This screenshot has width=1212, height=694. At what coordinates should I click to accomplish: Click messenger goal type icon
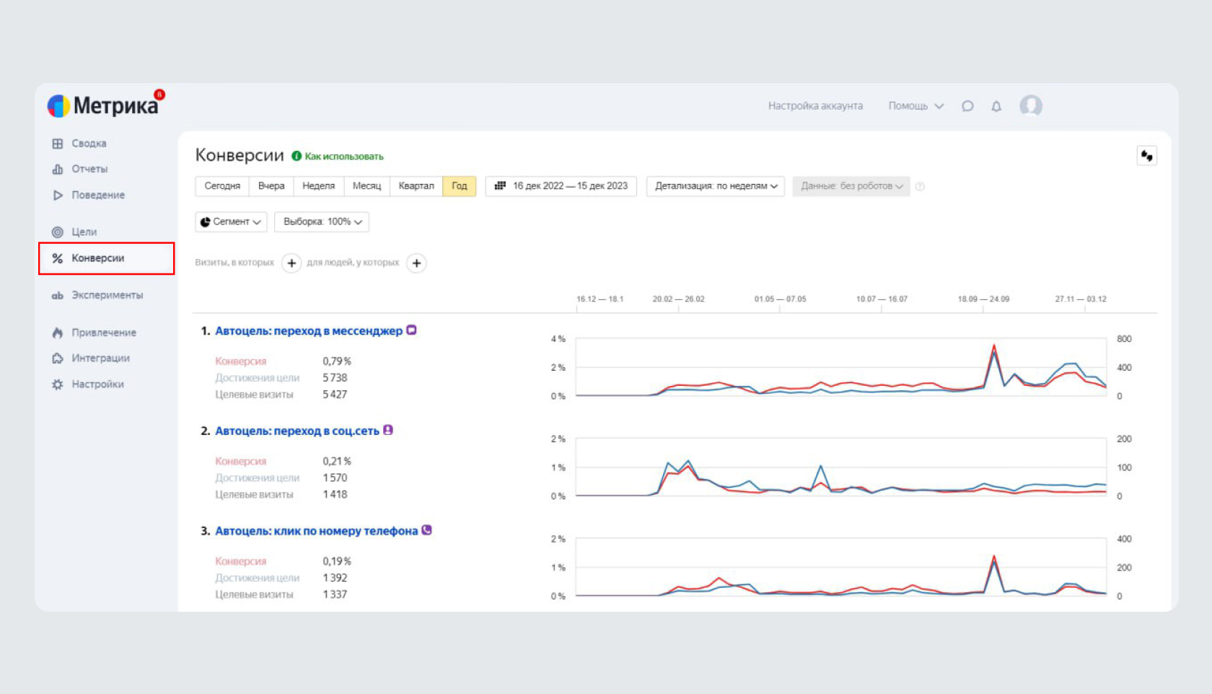[412, 330]
